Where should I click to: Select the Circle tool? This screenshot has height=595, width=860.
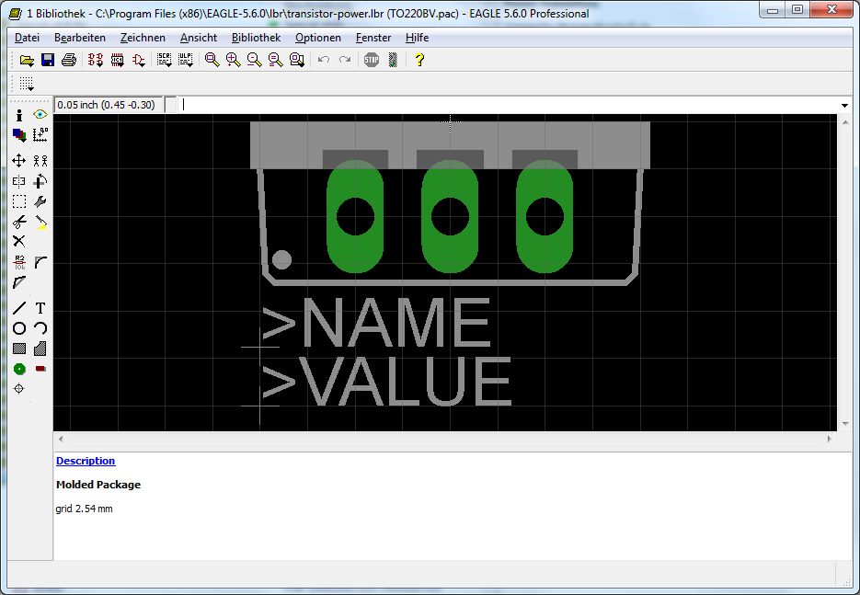[19, 328]
